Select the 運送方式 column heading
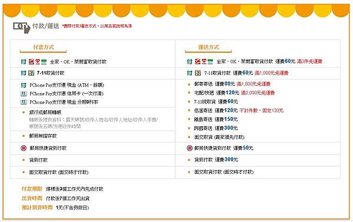 [208, 47]
